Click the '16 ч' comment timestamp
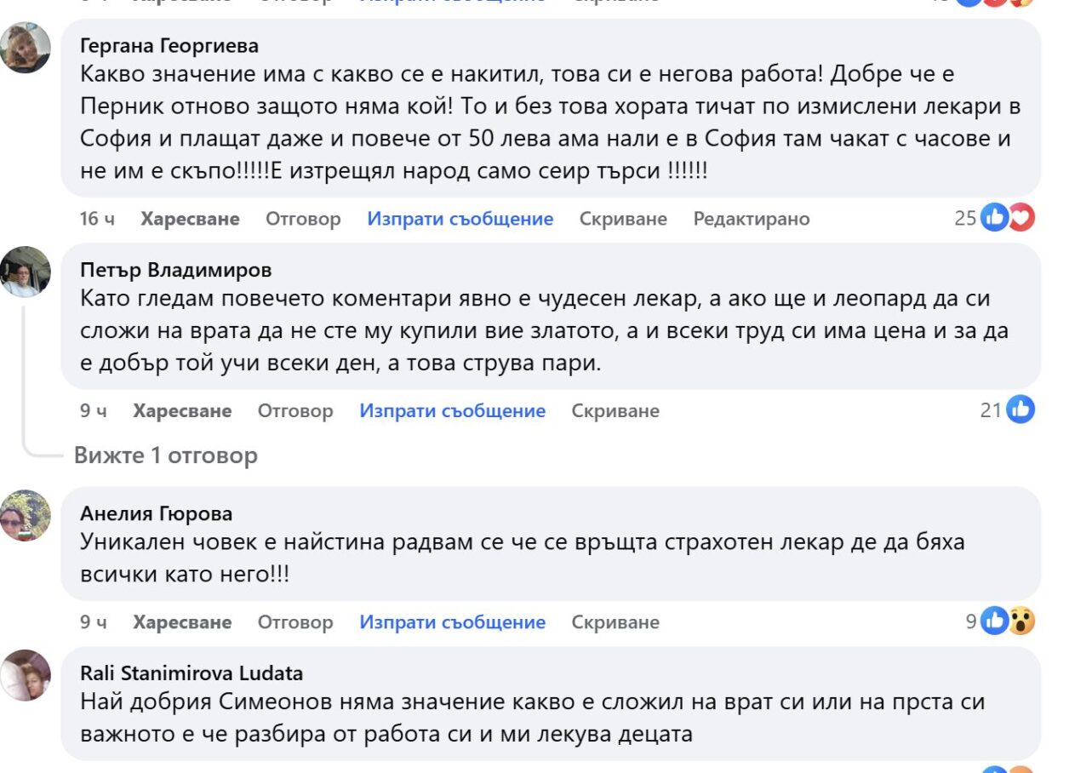 tap(97, 219)
